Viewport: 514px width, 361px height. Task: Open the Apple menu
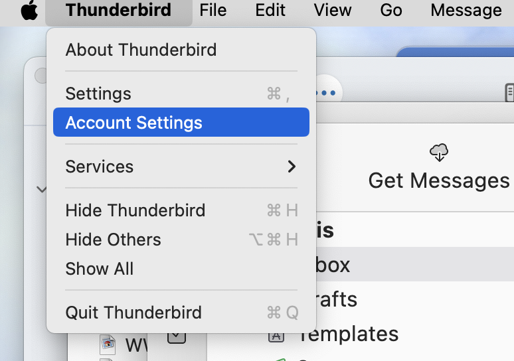coord(29,11)
